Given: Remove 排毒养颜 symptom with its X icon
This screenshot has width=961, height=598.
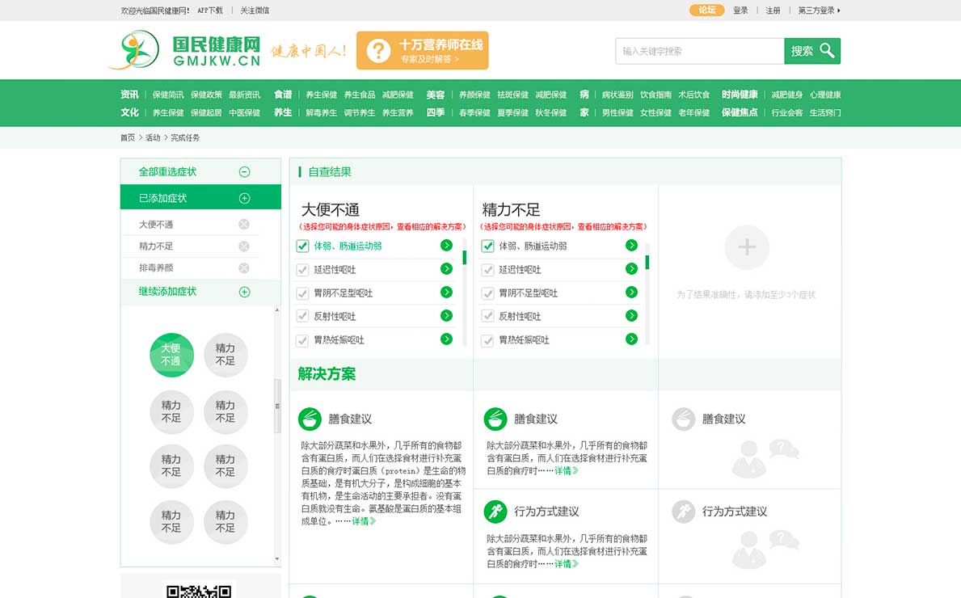Looking at the screenshot, I should (244, 267).
